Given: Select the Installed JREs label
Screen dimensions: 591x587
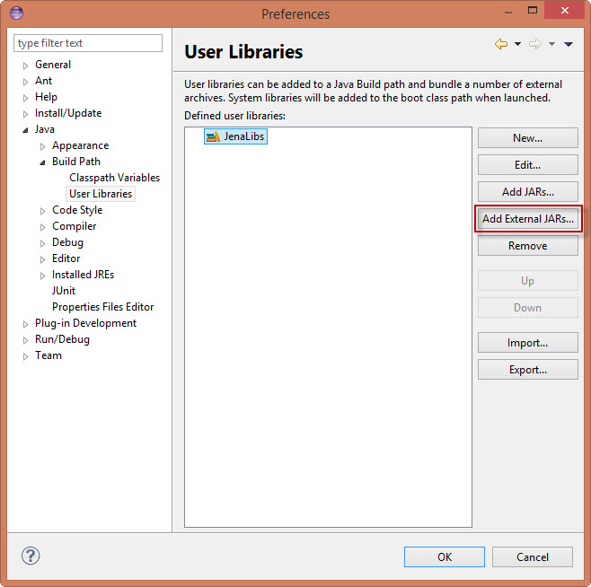Looking at the screenshot, I should pos(83,275).
